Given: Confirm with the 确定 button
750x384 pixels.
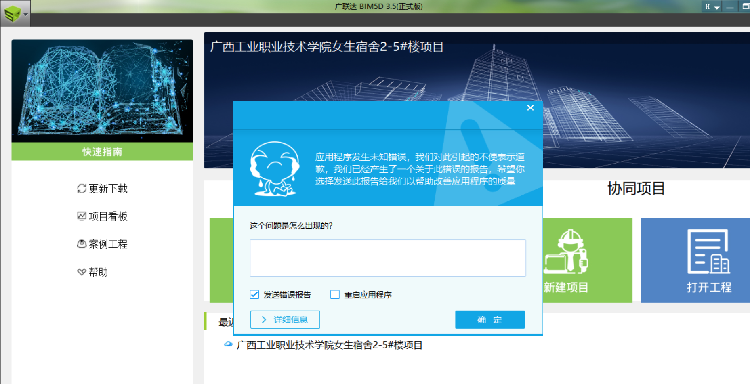Looking at the screenshot, I should [490, 319].
